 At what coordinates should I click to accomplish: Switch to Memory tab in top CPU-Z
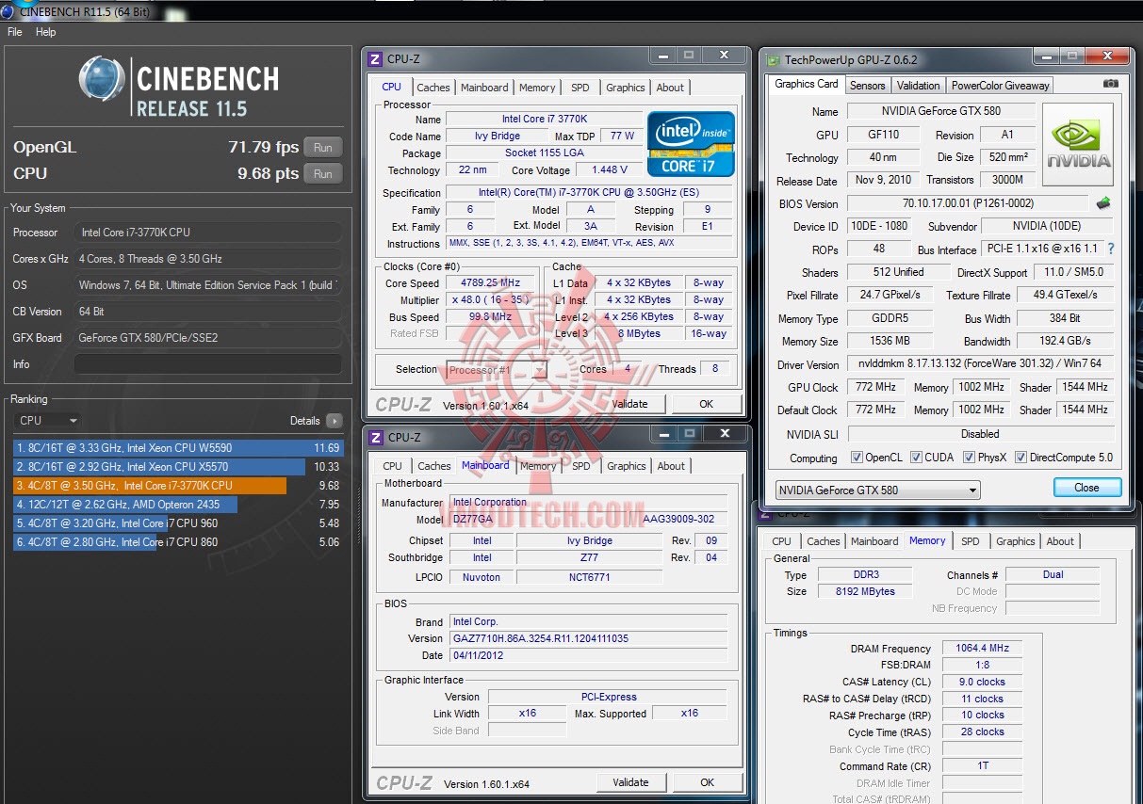(537, 88)
